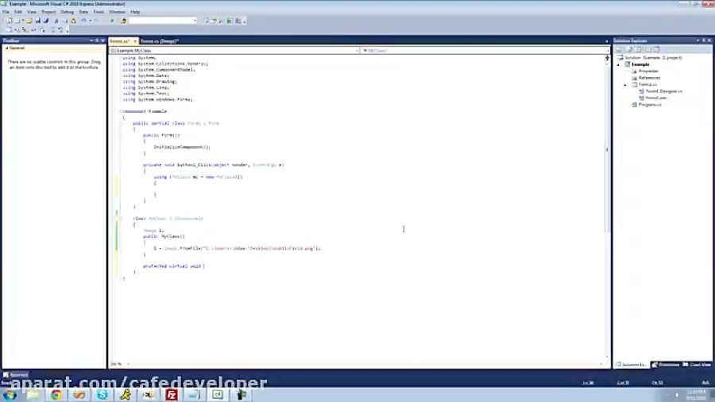The width and height of the screenshot is (715, 402).
Task: Click the Open File folder icon
Action: coord(29,21)
